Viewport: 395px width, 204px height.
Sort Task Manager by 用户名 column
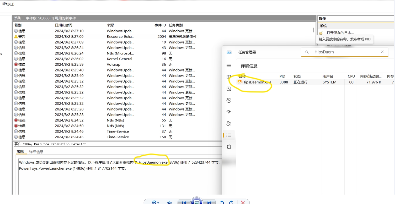328,76
